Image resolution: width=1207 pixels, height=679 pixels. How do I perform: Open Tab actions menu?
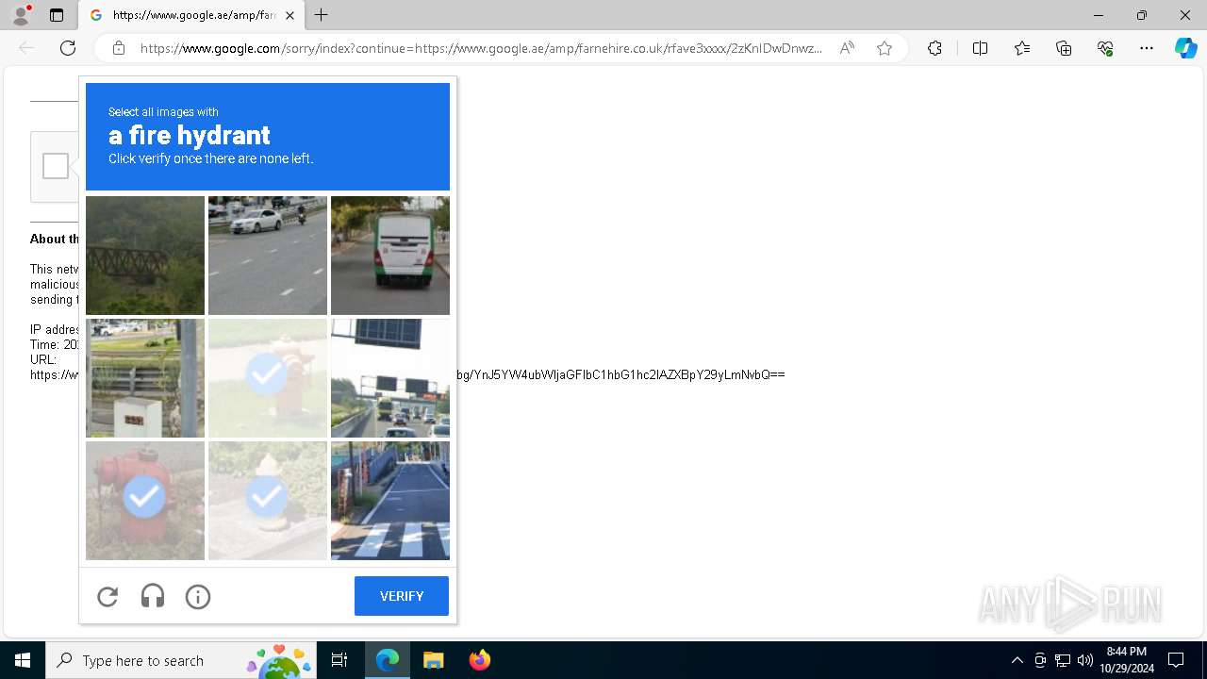(57, 15)
